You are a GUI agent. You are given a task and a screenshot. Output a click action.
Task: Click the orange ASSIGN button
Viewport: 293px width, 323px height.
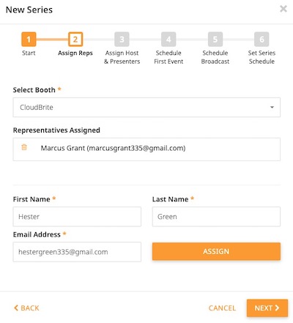click(x=216, y=251)
